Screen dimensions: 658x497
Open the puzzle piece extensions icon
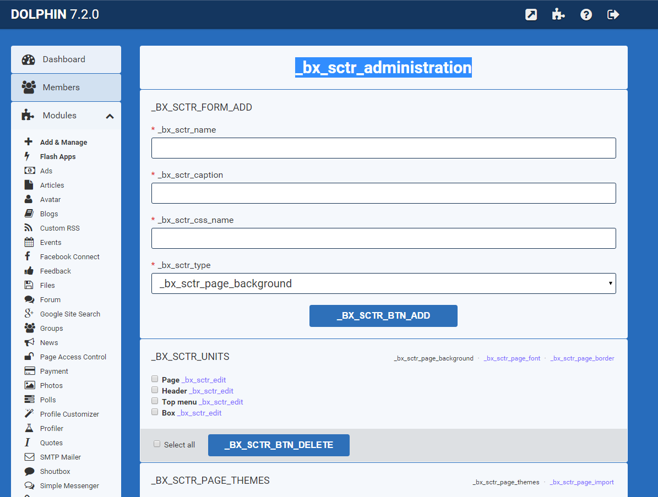tap(558, 15)
